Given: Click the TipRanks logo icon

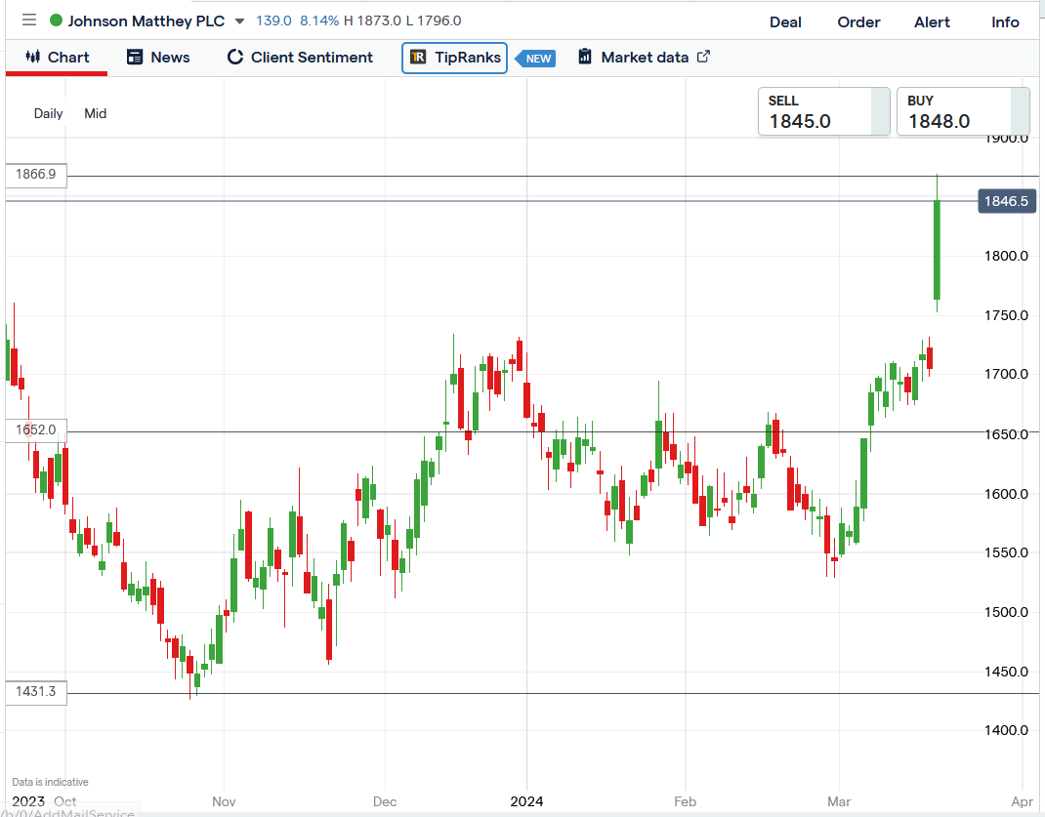Looking at the screenshot, I should (418, 58).
